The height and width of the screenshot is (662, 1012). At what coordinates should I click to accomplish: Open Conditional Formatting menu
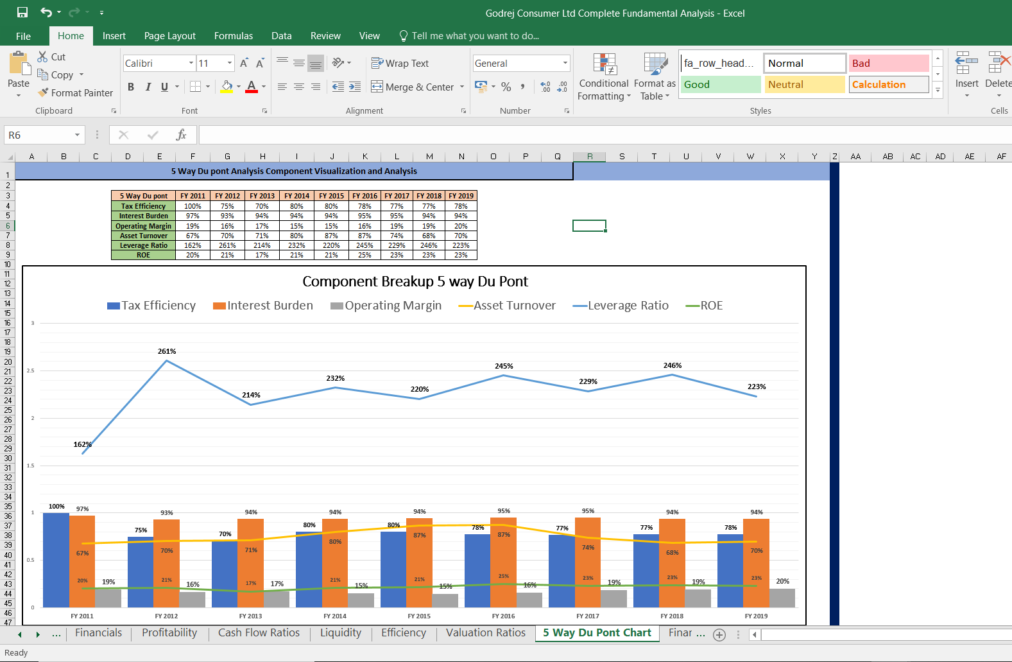(604, 77)
